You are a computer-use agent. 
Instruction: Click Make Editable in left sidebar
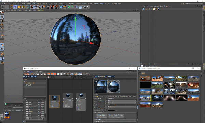click(2, 12)
